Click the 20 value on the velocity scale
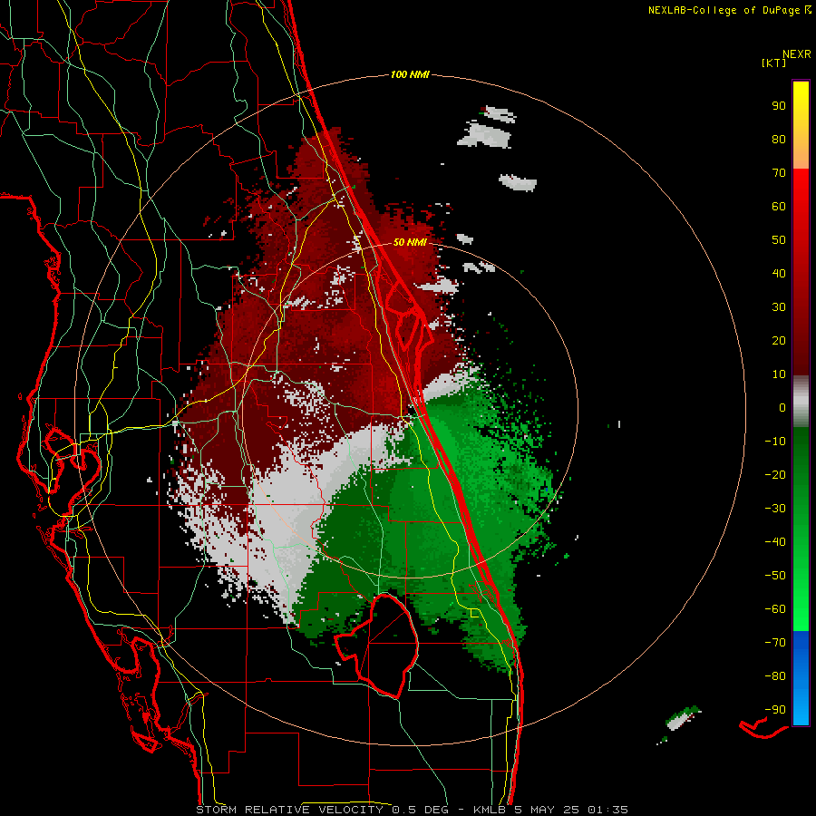 click(779, 341)
